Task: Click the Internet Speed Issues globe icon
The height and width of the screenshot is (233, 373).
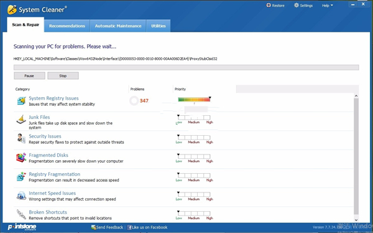Action: click(x=21, y=196)
